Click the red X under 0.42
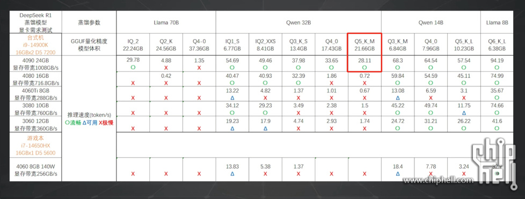Screen dimensions: 525x199 click(166, 83)
